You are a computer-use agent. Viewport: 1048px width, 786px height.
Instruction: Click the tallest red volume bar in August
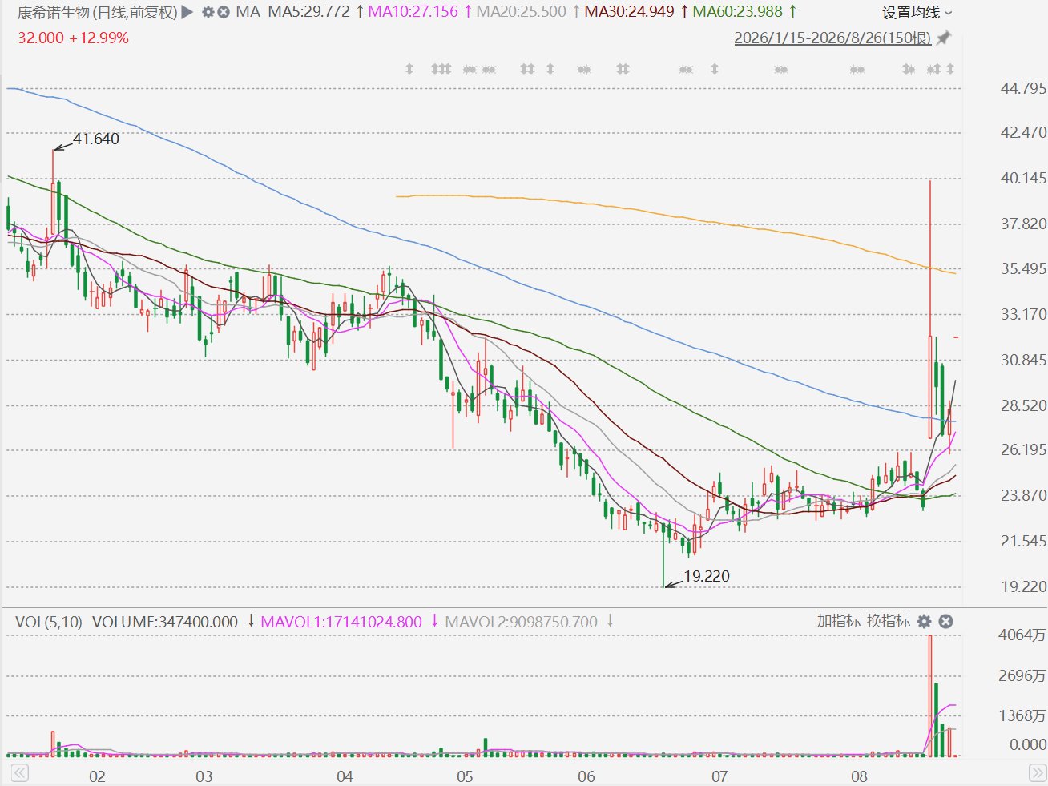click(x=930, y=695)
